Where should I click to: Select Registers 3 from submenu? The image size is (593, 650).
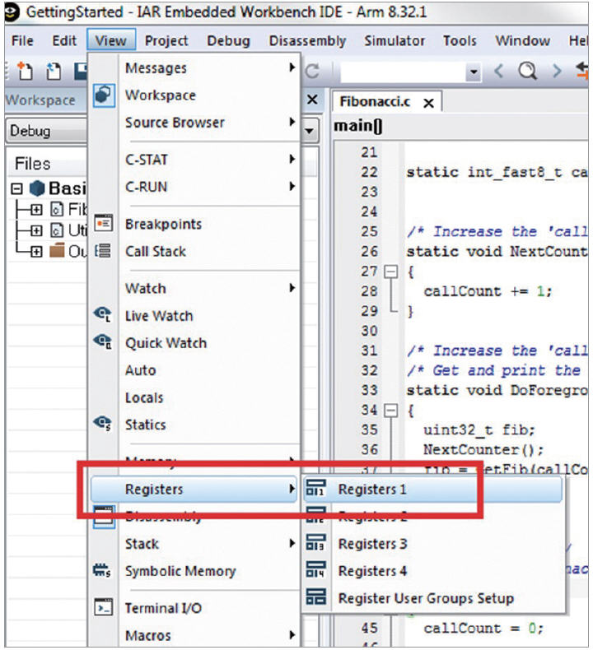[x=372, y=544]
